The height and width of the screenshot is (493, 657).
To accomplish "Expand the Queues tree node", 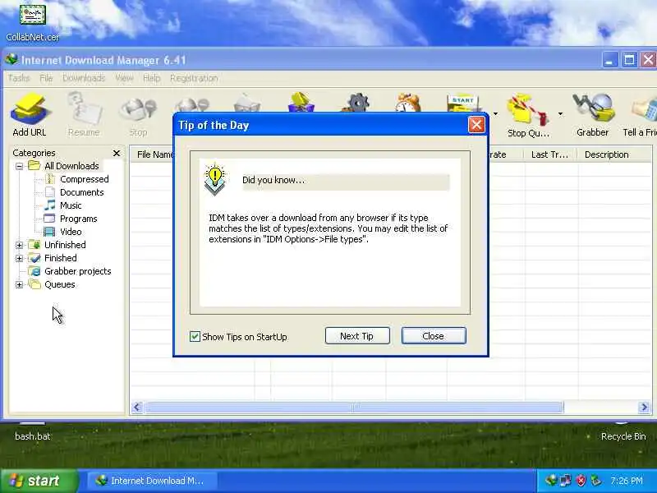I will click(19, 284).
